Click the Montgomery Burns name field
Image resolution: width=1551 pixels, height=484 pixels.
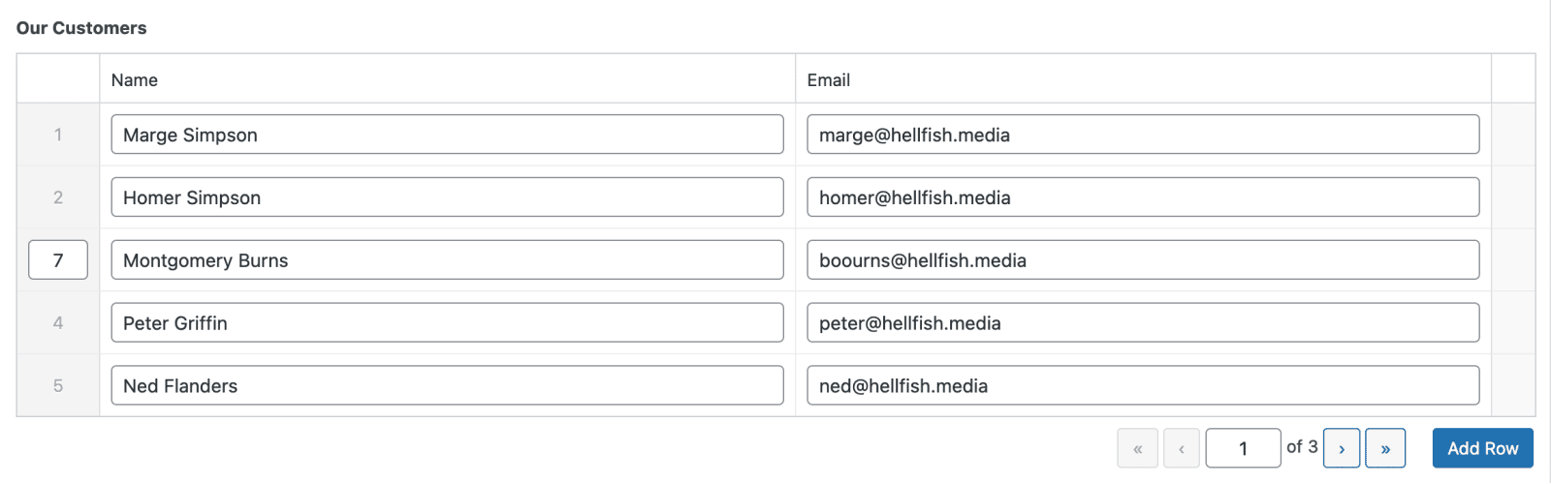point(447,260)
